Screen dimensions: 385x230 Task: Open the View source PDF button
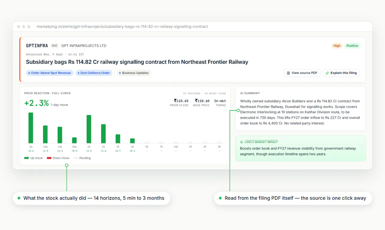(x=302, y=73)
